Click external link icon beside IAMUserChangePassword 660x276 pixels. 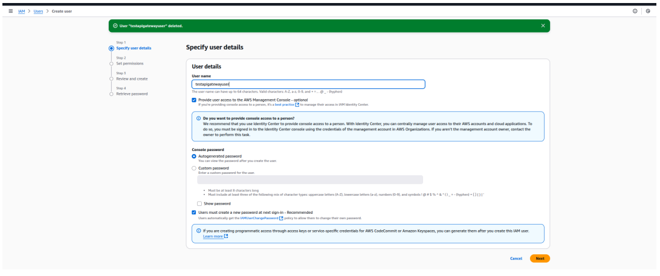tap(282, 217)
